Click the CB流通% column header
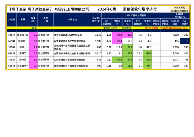Viewport: 194px width, 137px height. pos(185,22)
